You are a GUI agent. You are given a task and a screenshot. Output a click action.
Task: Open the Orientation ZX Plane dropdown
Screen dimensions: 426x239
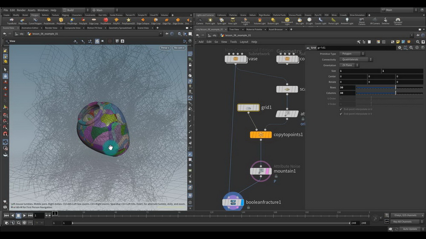pyautogui.click(x=349, y=65)
